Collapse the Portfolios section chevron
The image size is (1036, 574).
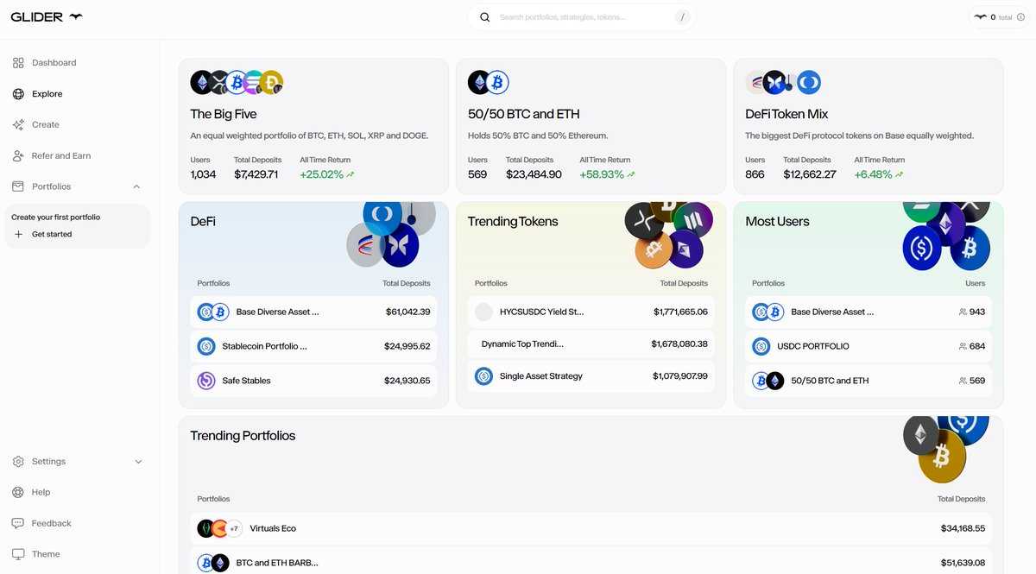click(x=136, y=187)
